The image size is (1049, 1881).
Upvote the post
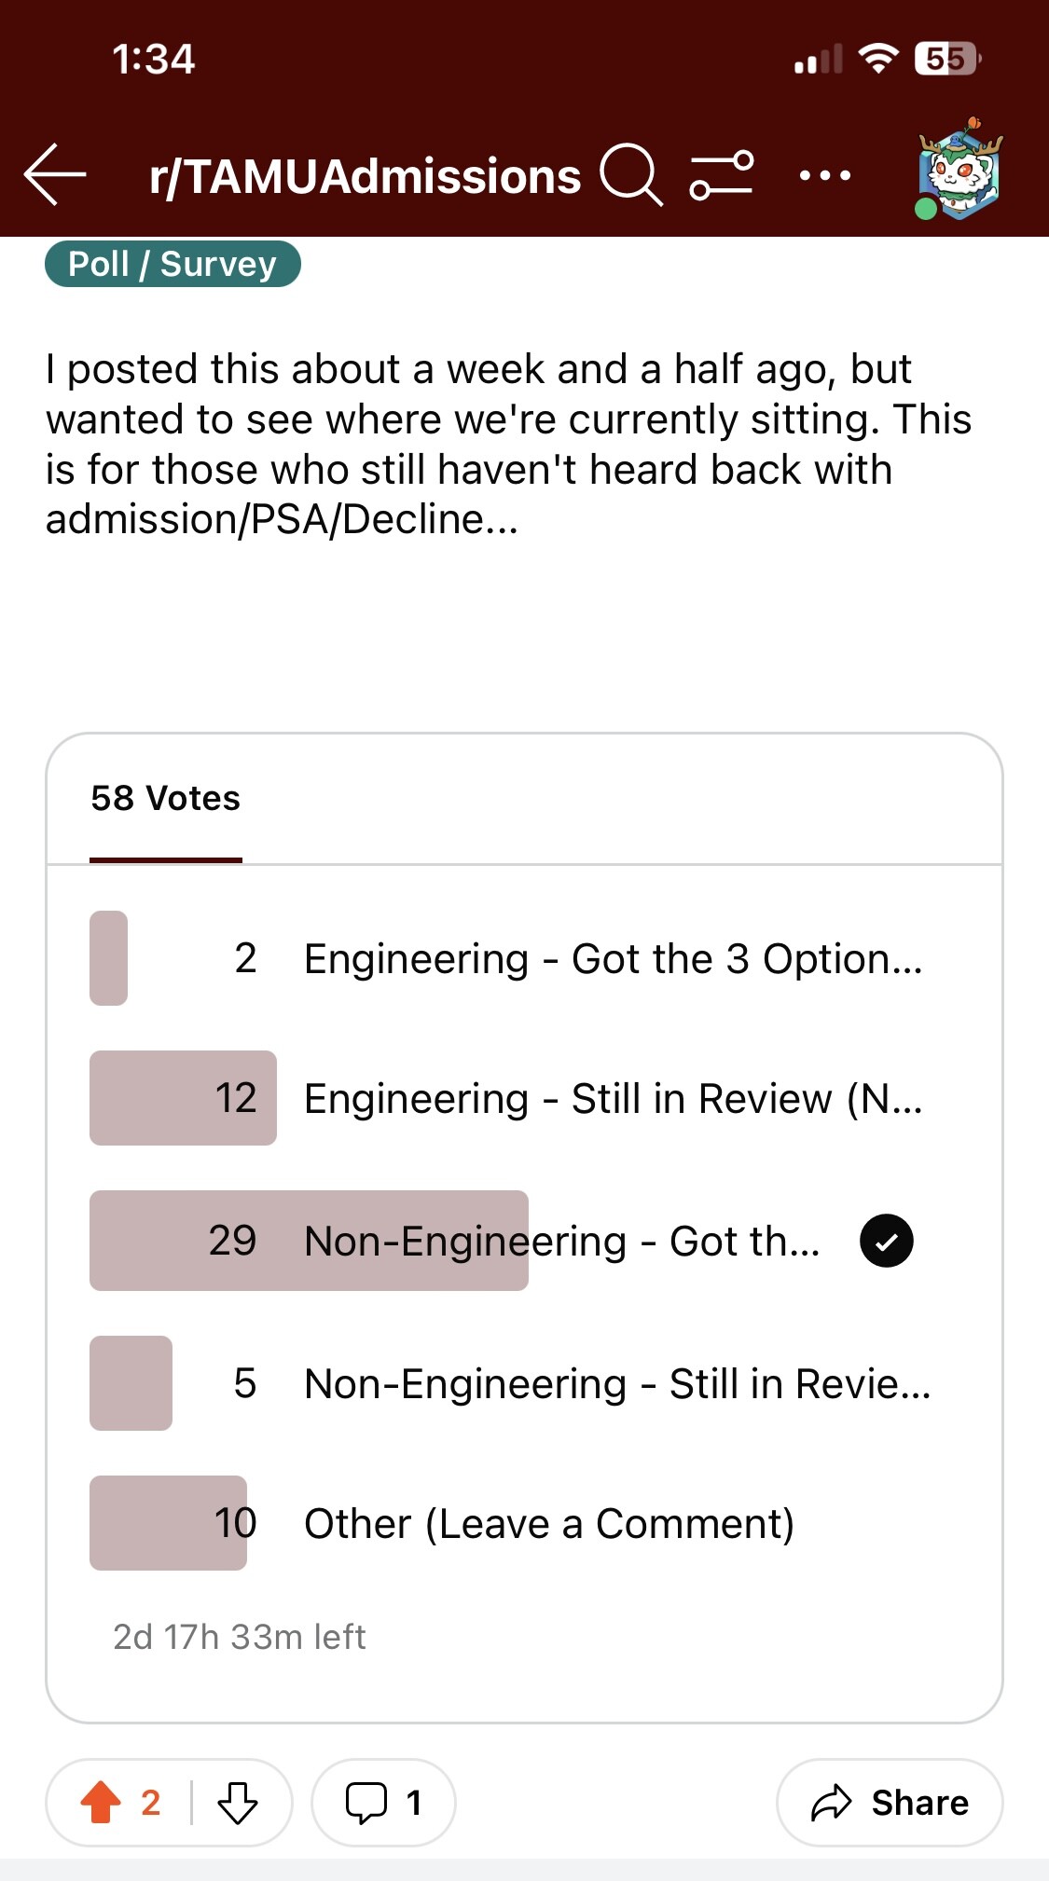click(x=101, y=1802)
